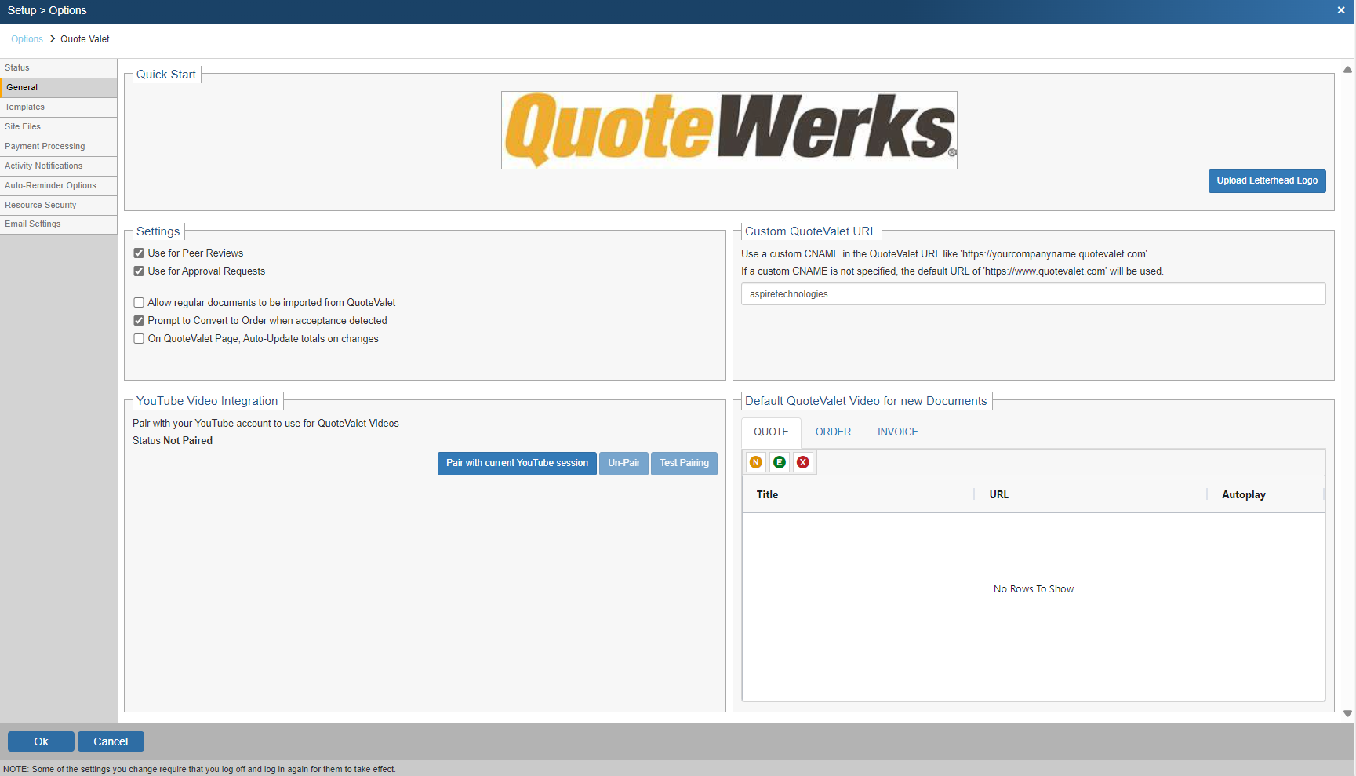Enable Auto-Update totals on changes
Viewport: 1356px width, 776px height.
(x=139, y=339)
